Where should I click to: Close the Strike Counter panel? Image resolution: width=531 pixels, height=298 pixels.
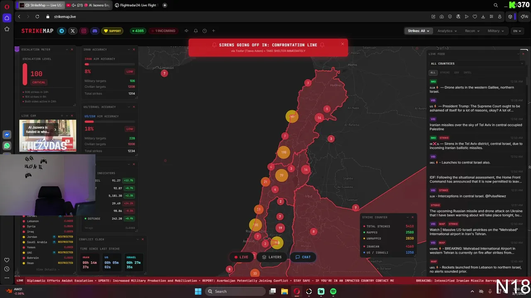[412, 217]
